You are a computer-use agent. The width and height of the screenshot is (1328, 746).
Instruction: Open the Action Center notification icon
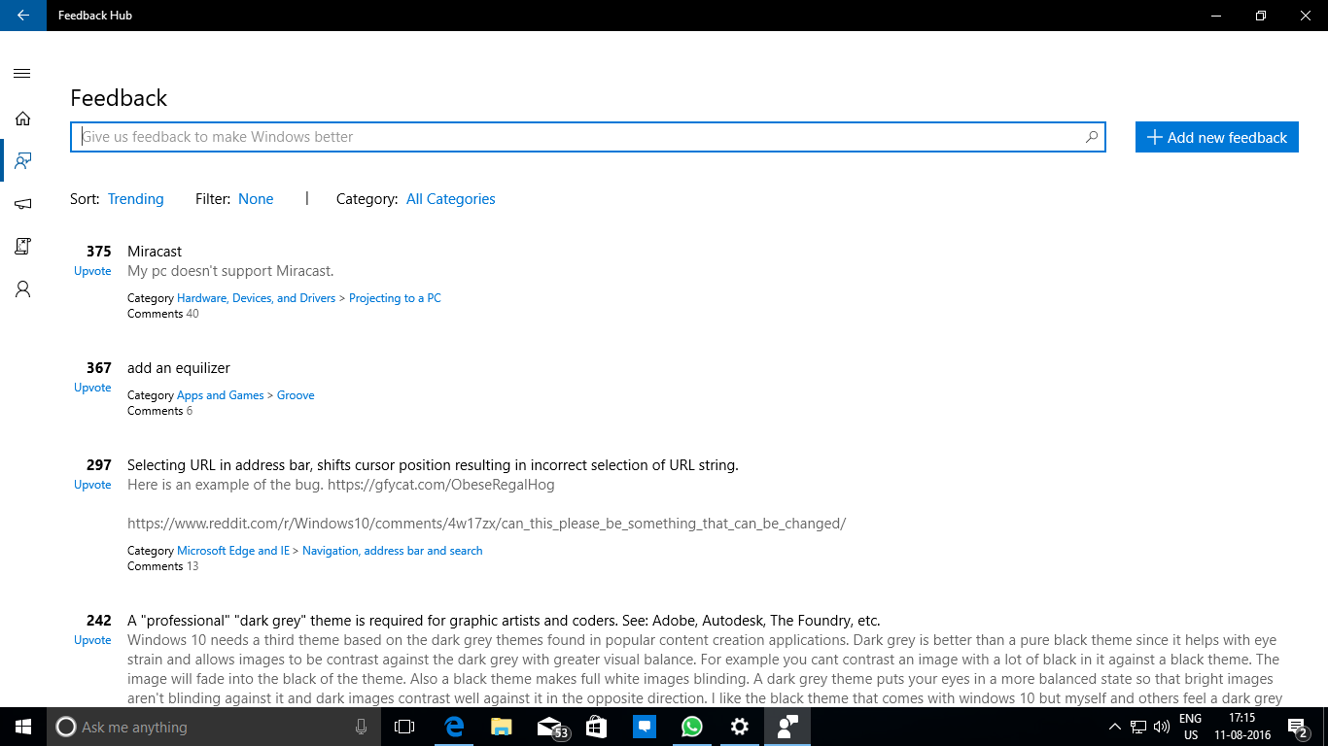1297,727
